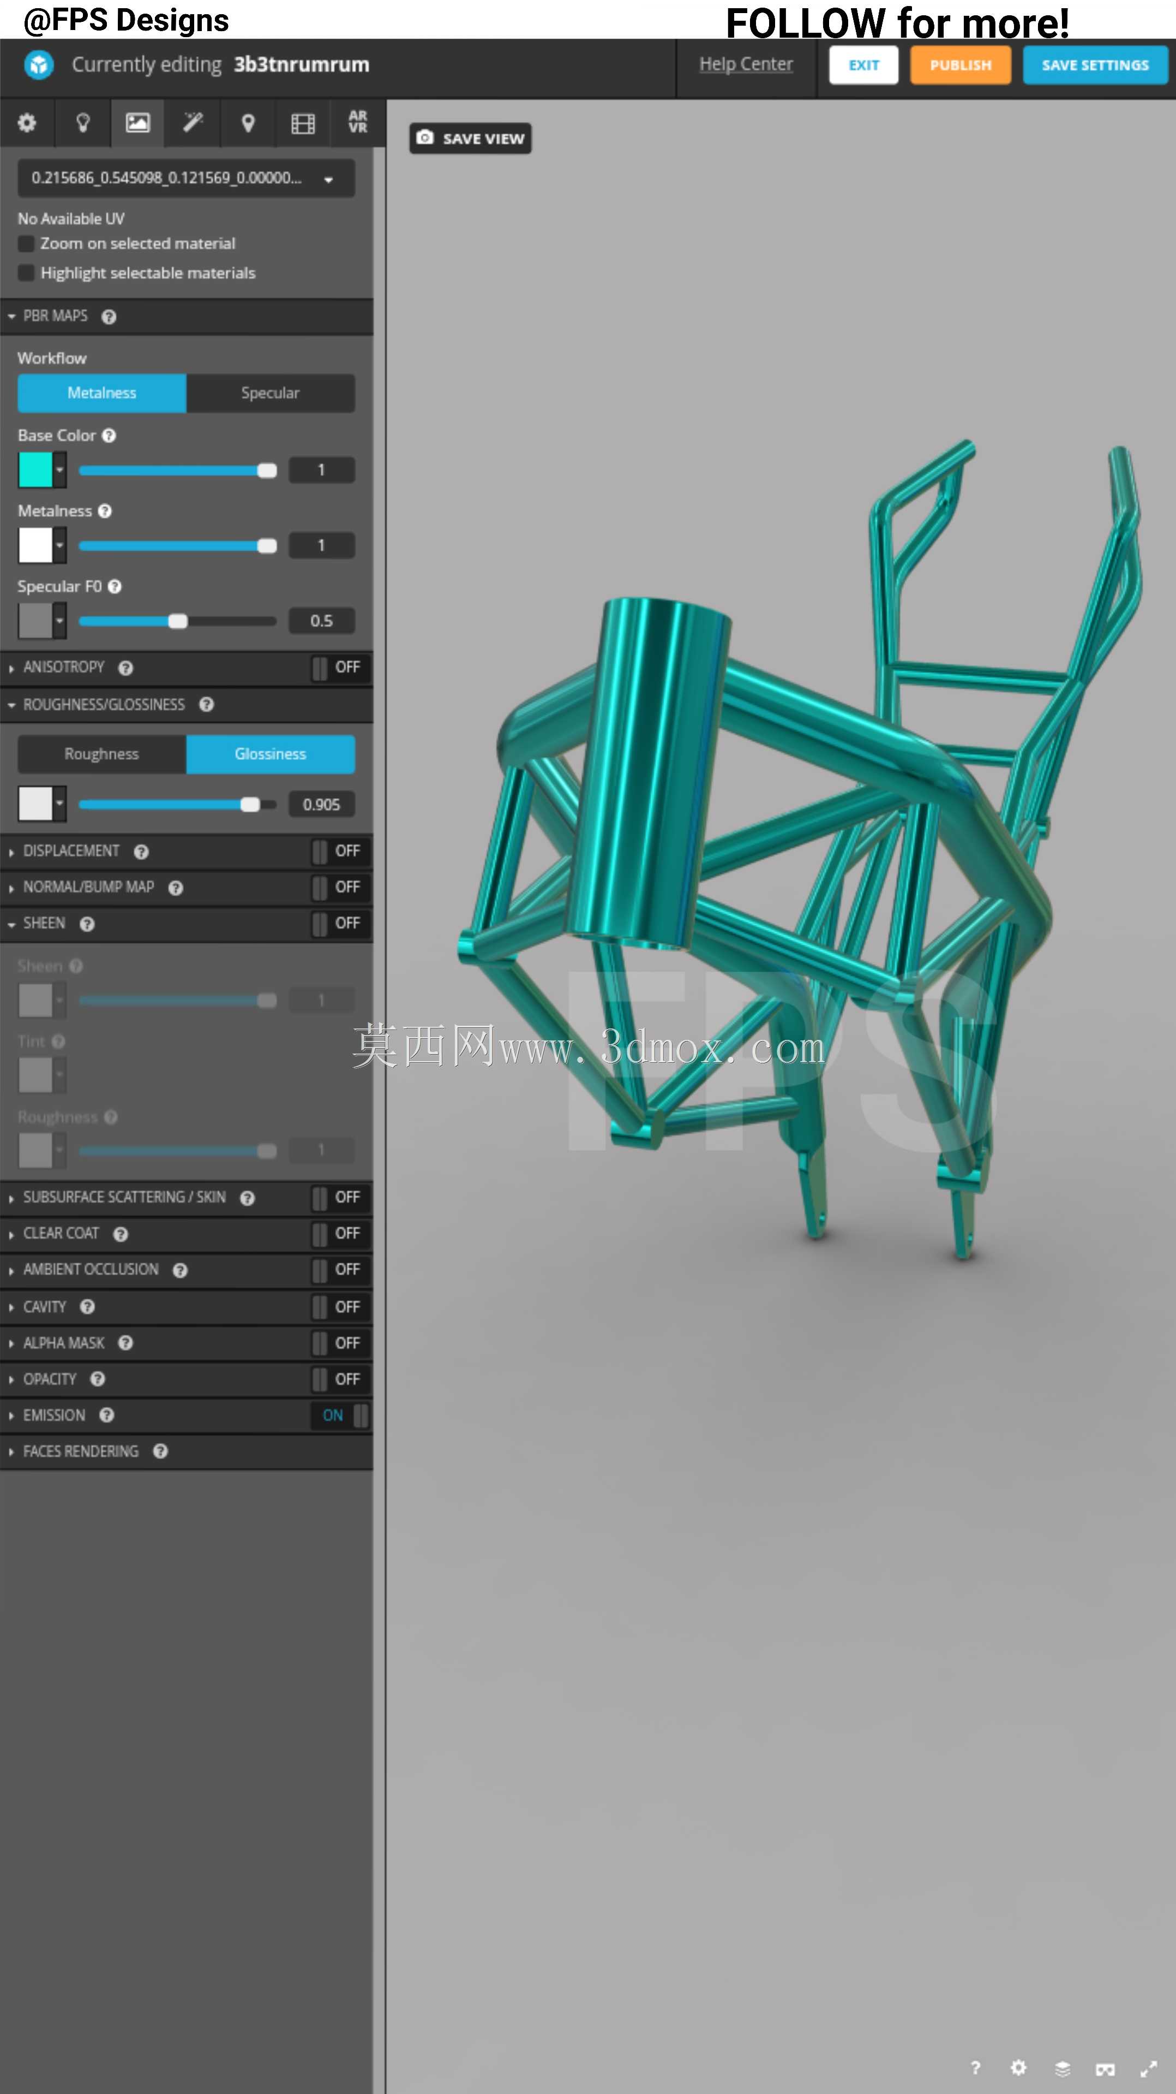Turn on the Displacement toggle
Image resolution: width=1176 pixels, height=2094 pixels.
pyautogui.click(x=340, y=852)
